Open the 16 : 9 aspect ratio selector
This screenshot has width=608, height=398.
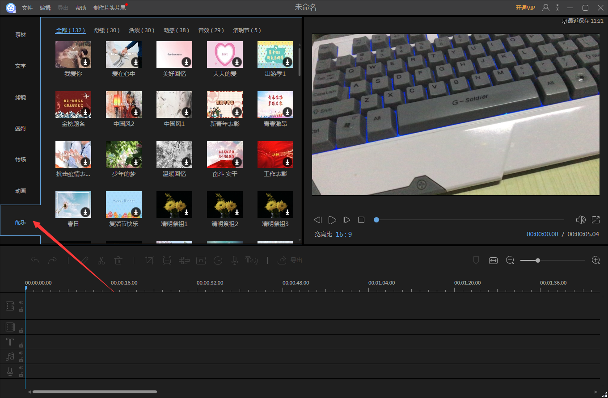[344, 234]
